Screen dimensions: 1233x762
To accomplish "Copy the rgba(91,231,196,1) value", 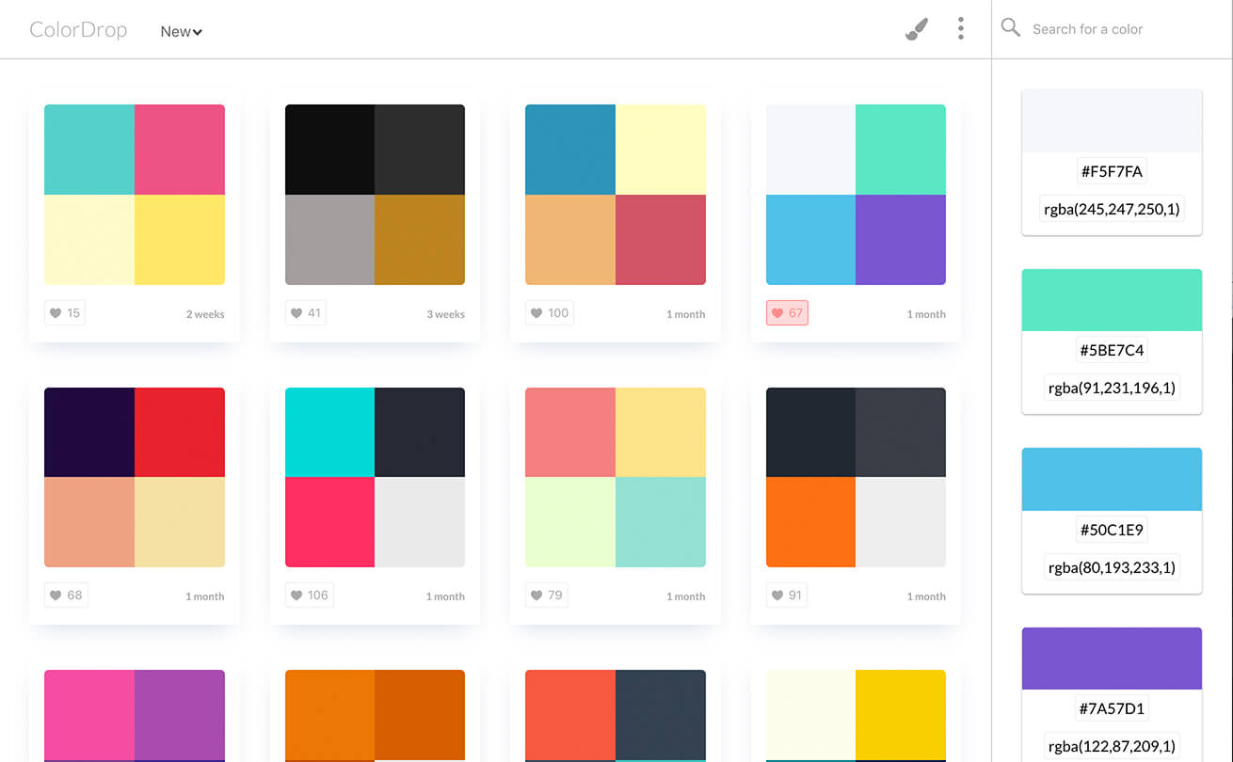I will coord(1112,388).
